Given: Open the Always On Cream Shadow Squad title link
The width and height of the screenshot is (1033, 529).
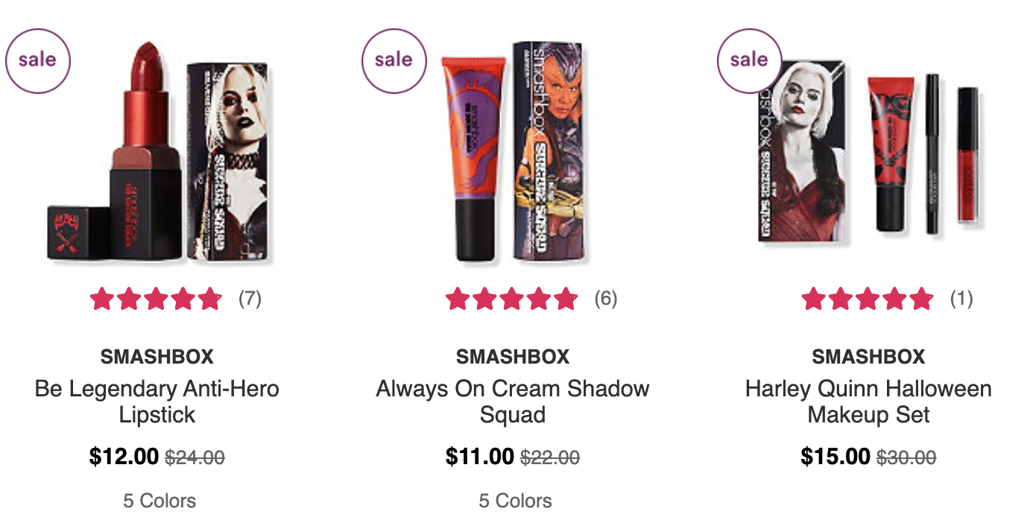Looking at the screenshot, I should pyautogui.click(x=513, y=402).
